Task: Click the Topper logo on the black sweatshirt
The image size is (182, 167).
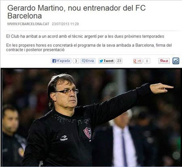Action: (64, 138)
